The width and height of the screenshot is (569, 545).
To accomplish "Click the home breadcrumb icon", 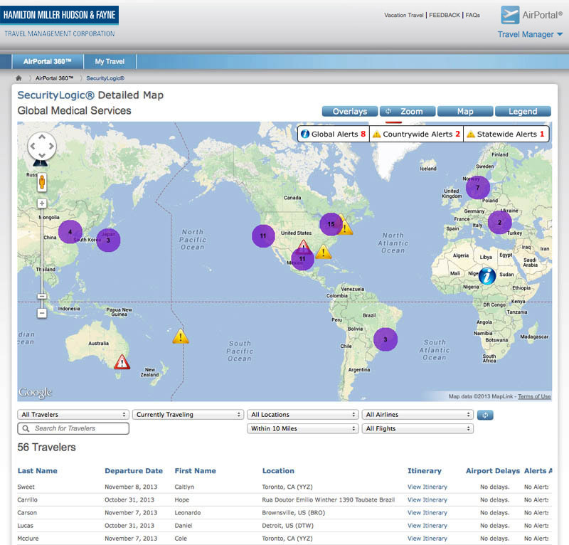I will click(x=19, y=78).
